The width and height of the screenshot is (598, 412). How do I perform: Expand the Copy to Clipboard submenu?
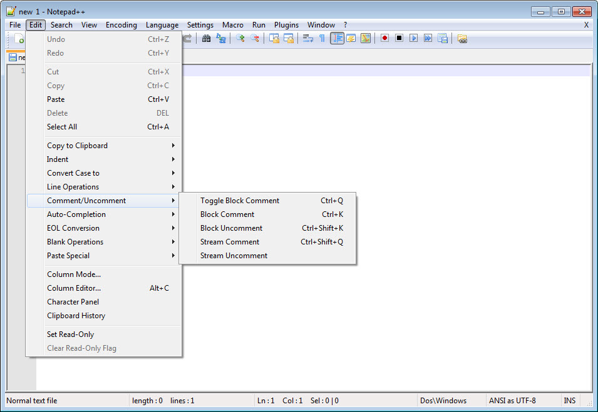103,146
